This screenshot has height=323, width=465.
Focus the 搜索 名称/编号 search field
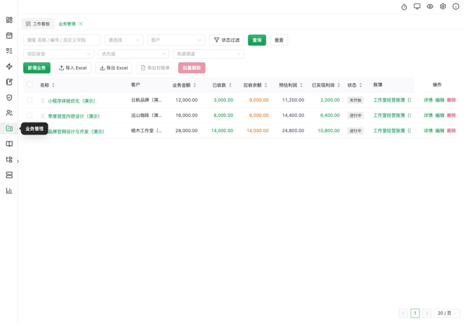(62, 40)
